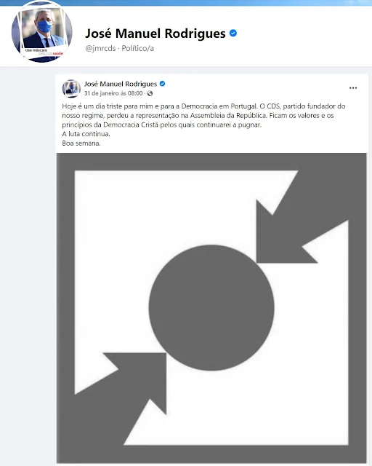Screen dimensions: 372x466
Task: Open the post author name José Manuel Rodrigues
Action: click(121, 84)
